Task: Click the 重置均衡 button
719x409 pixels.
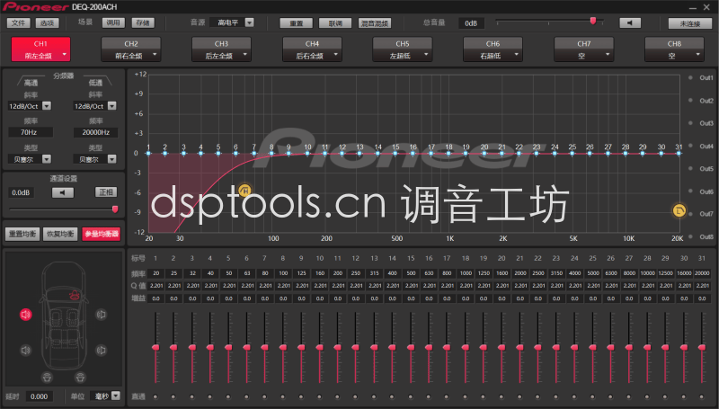Action: pos(22,234)
